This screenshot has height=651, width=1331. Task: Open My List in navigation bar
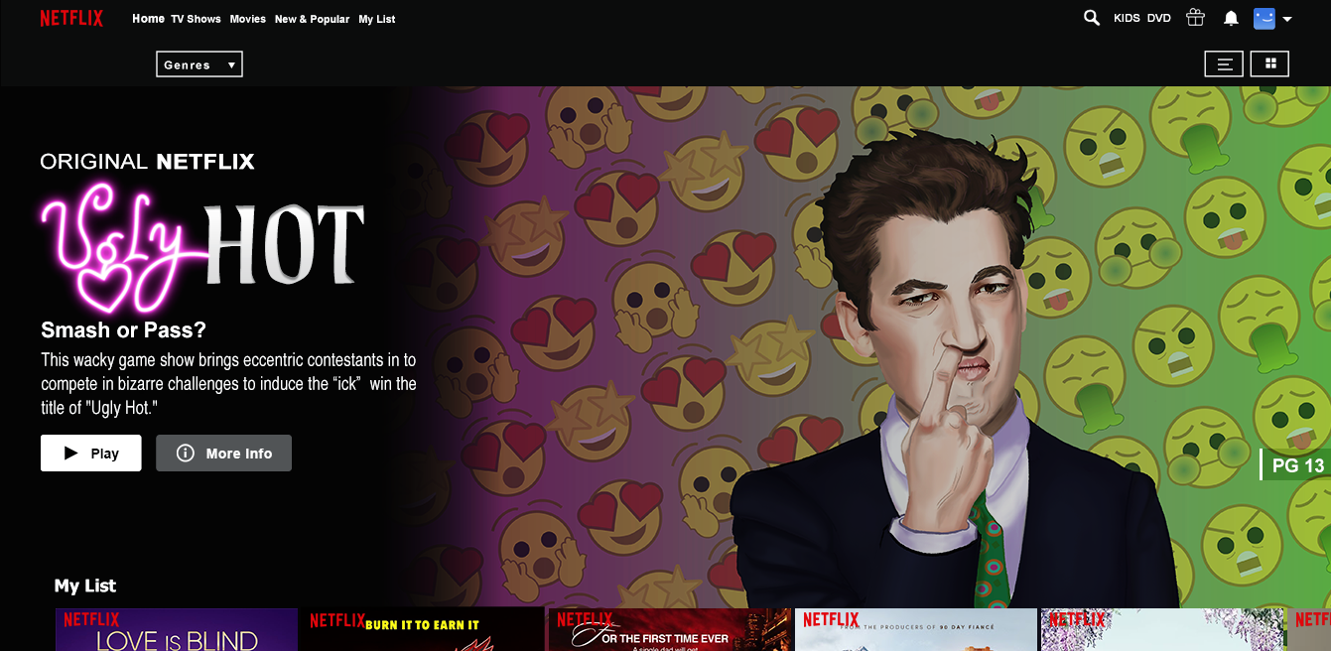pyautogui.click(x=377, y=19)
